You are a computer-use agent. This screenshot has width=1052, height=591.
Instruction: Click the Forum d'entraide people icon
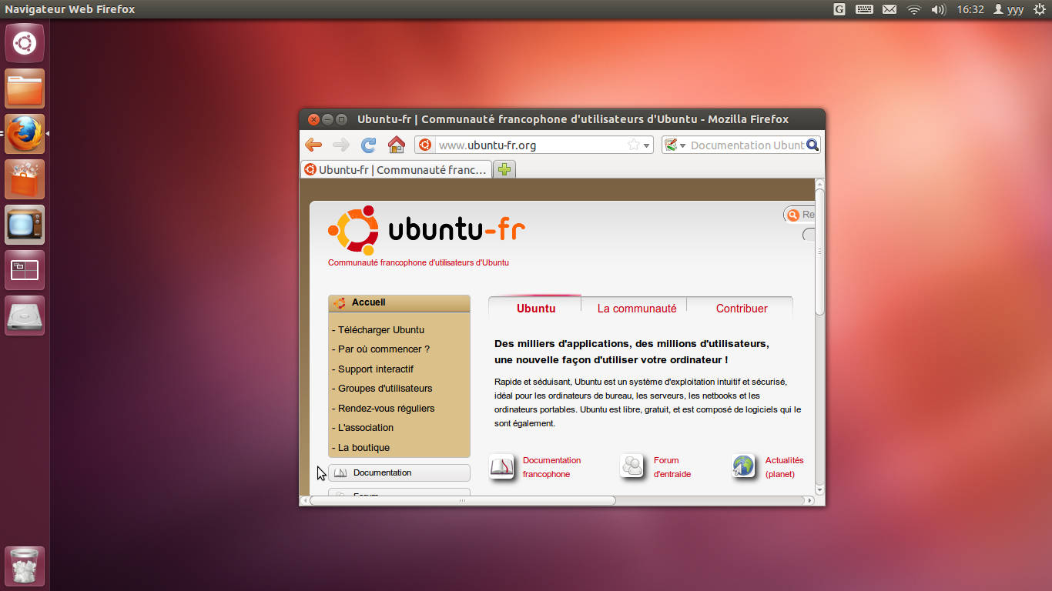(x=632, y=466)
